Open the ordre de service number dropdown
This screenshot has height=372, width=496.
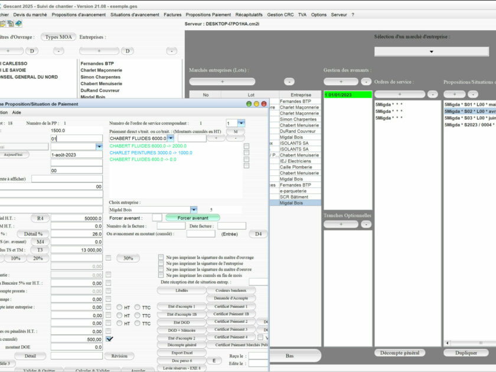pos(241,123)
